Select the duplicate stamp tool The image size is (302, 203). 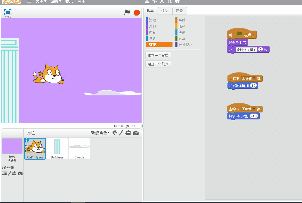pyautogui.click(x=147, y=1)
